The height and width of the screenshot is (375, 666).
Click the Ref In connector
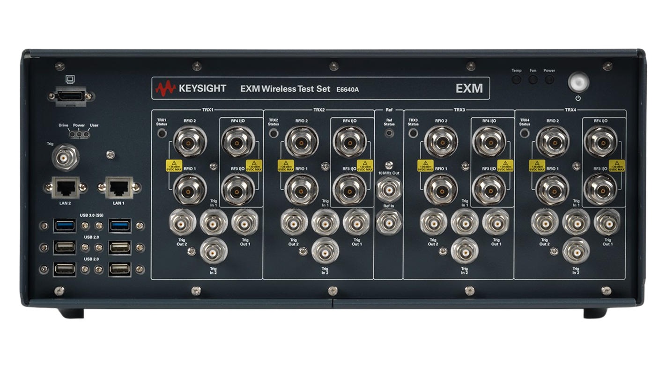[389, 222]
